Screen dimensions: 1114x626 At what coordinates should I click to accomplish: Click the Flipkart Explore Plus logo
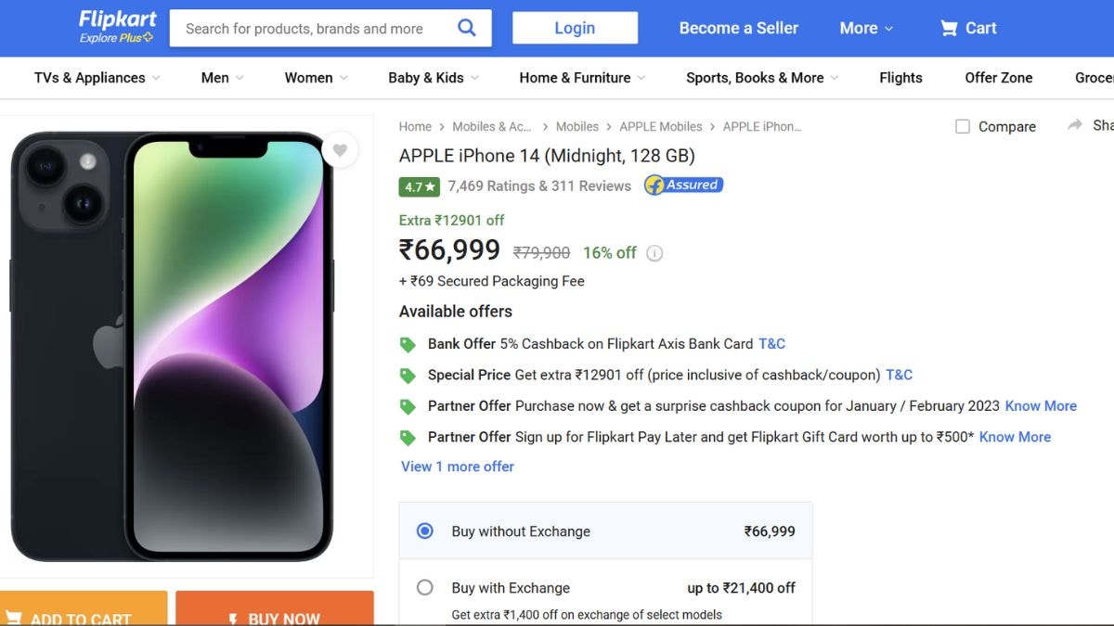click(x=117, y=27)
